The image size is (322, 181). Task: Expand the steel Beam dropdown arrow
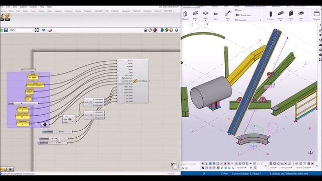point(195,21)
